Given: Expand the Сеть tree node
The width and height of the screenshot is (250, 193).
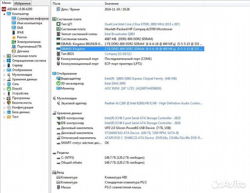Looking at the screenshot, I should (4, 84).
